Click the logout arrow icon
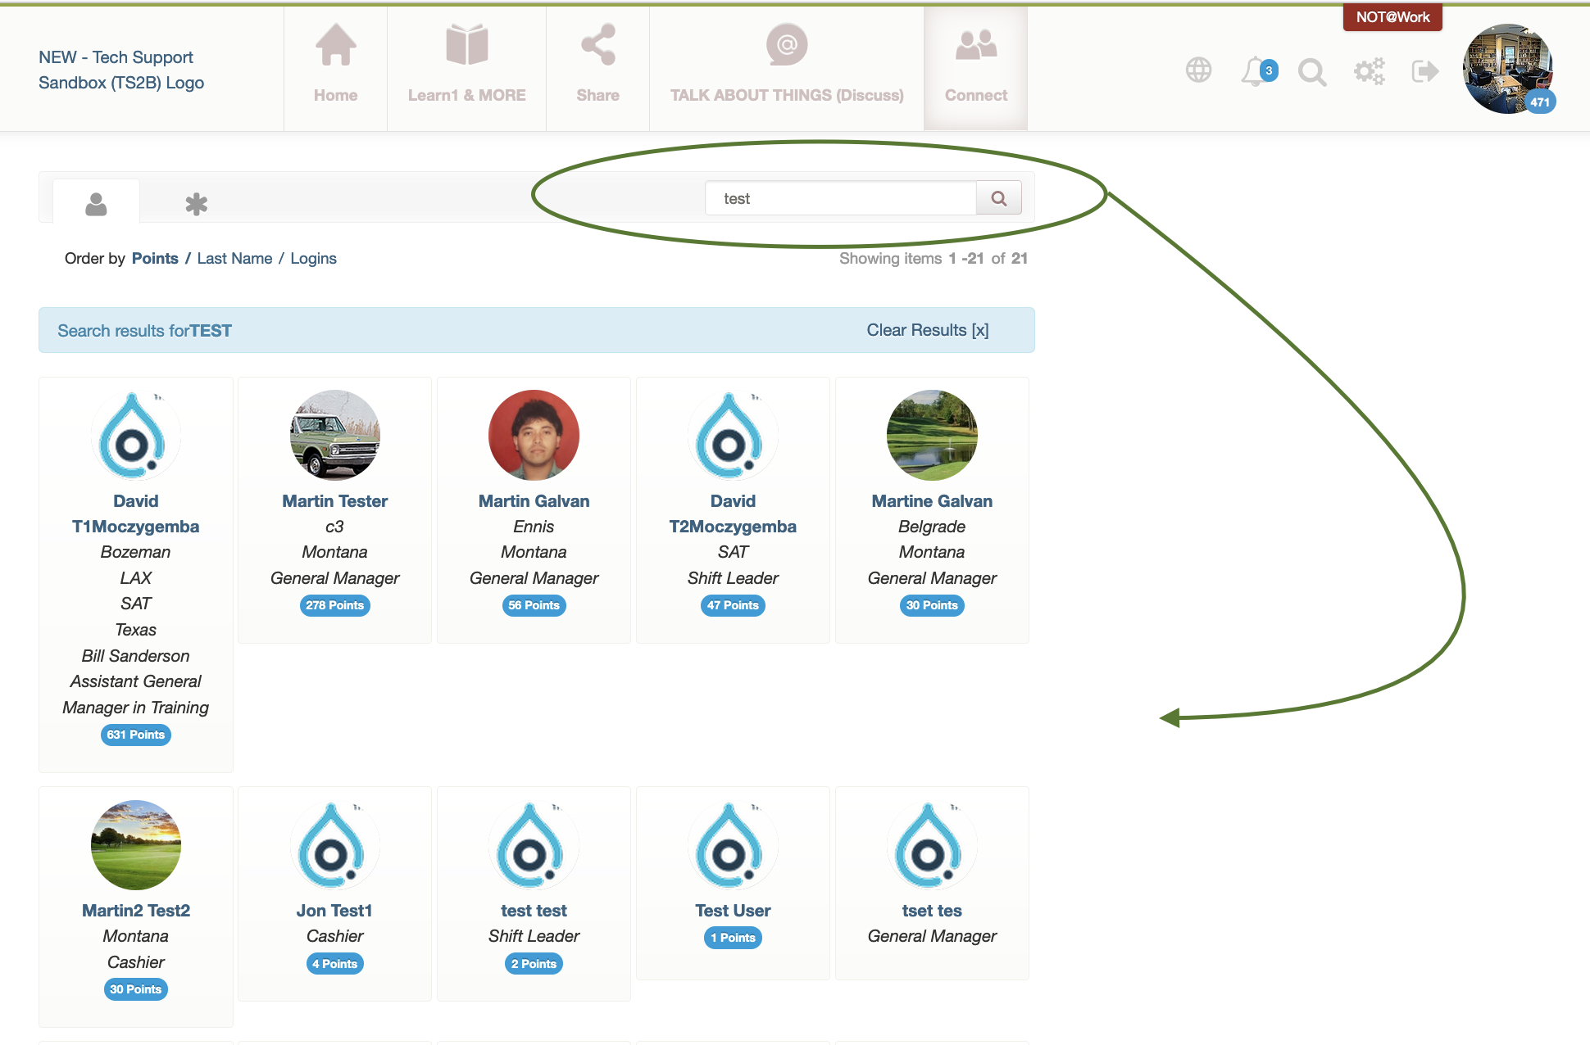 point(1424,71)
